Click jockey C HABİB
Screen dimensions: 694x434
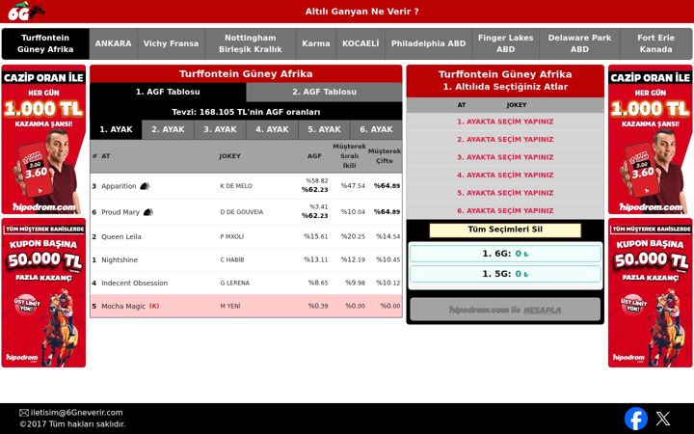(232, 259)
